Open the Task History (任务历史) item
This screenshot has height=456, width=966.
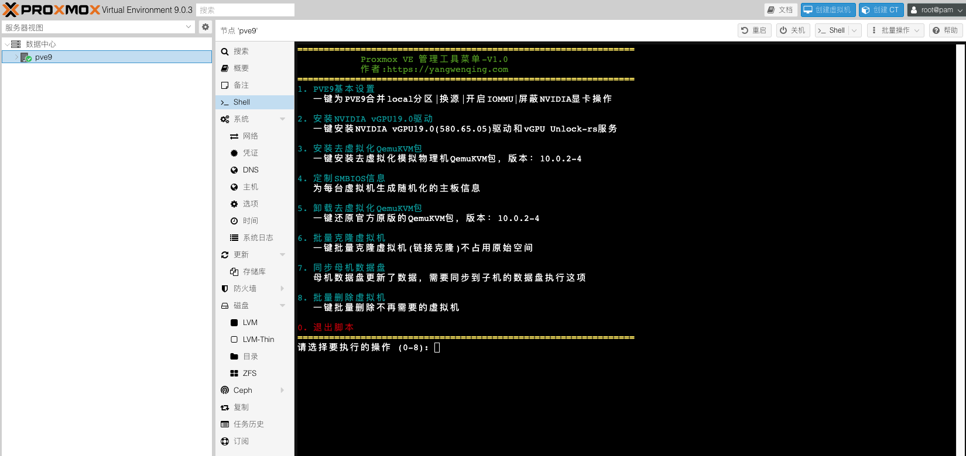[x=248, y=424]
